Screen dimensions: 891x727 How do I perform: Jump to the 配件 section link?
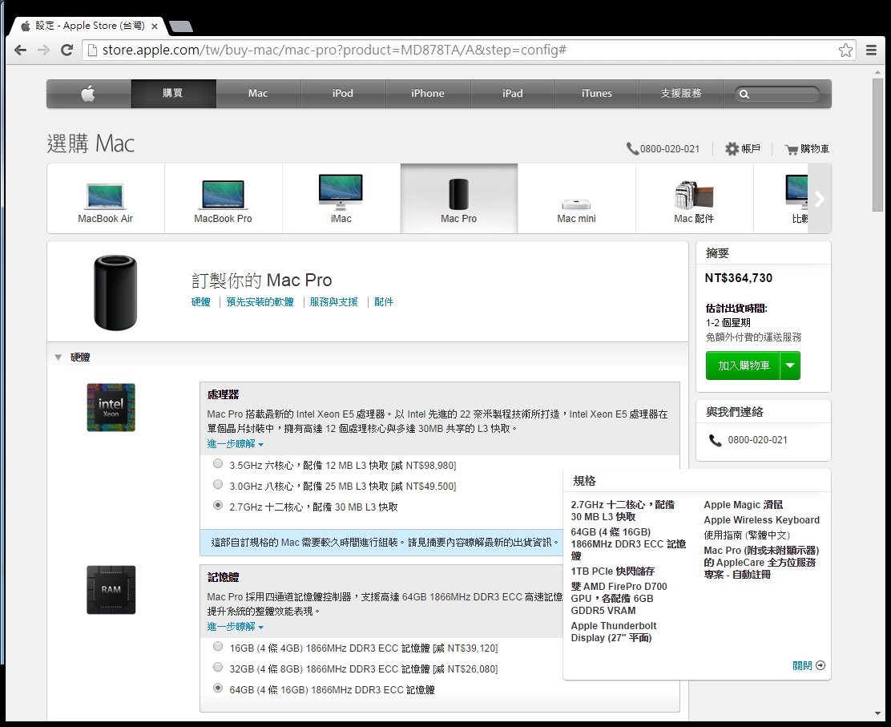click(x=384, y=302)
